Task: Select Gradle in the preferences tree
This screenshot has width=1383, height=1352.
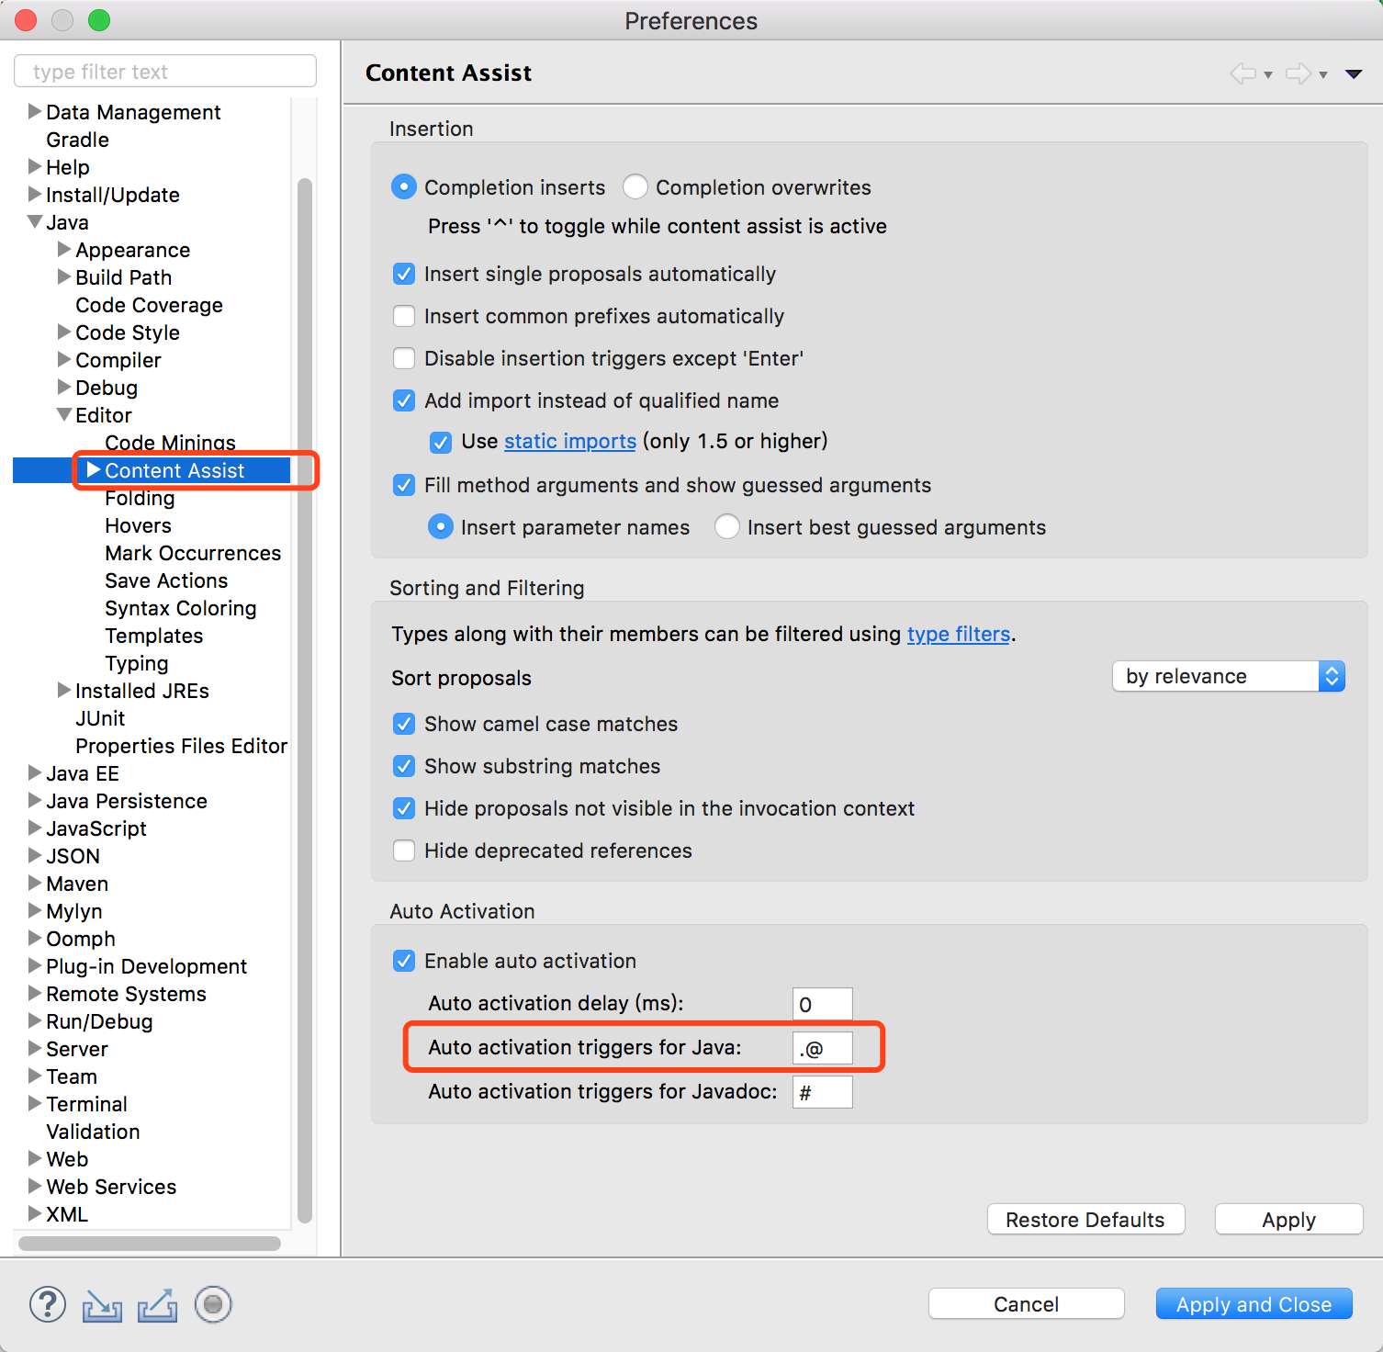Action: 78,140
